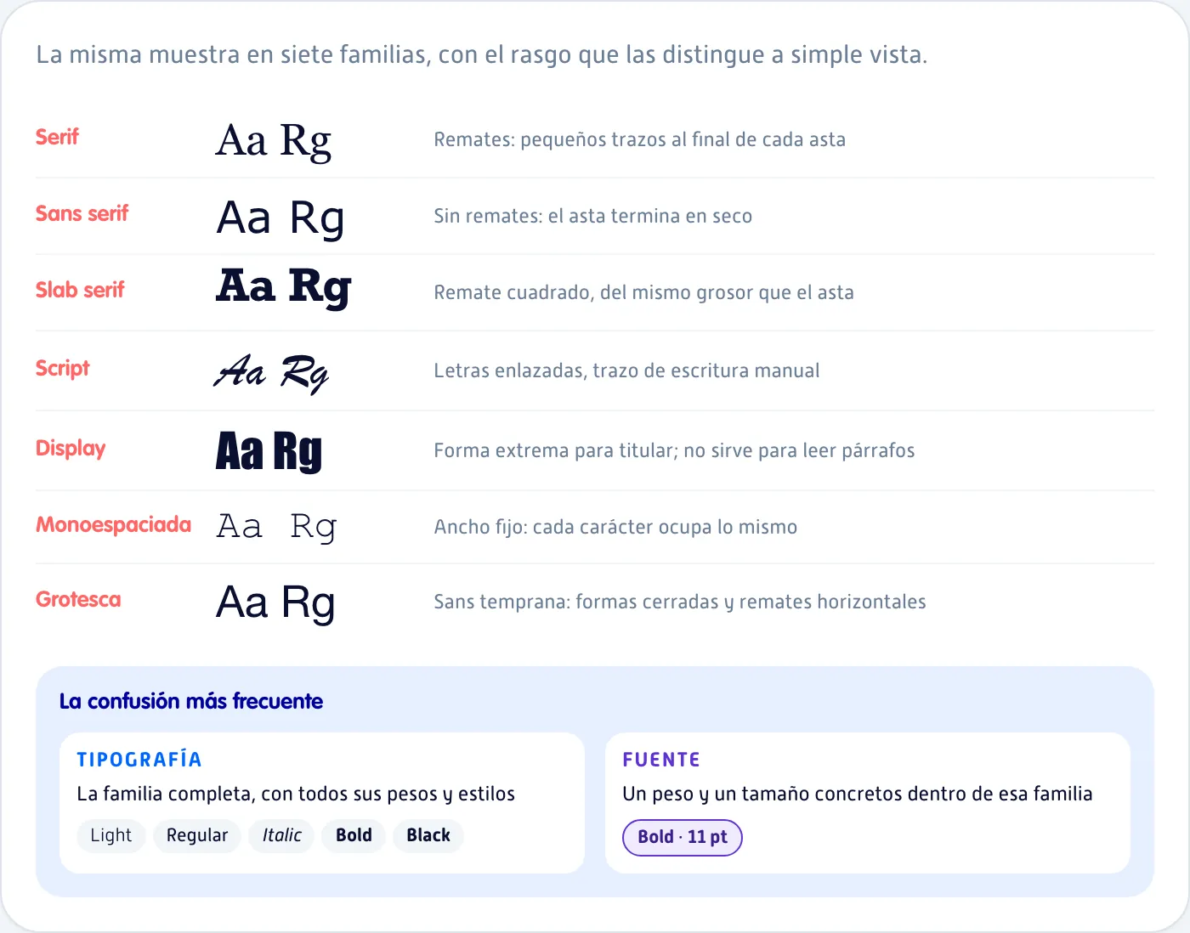Click 'Letras enlazadas, trazo de escritura manual'

point(627,370)
